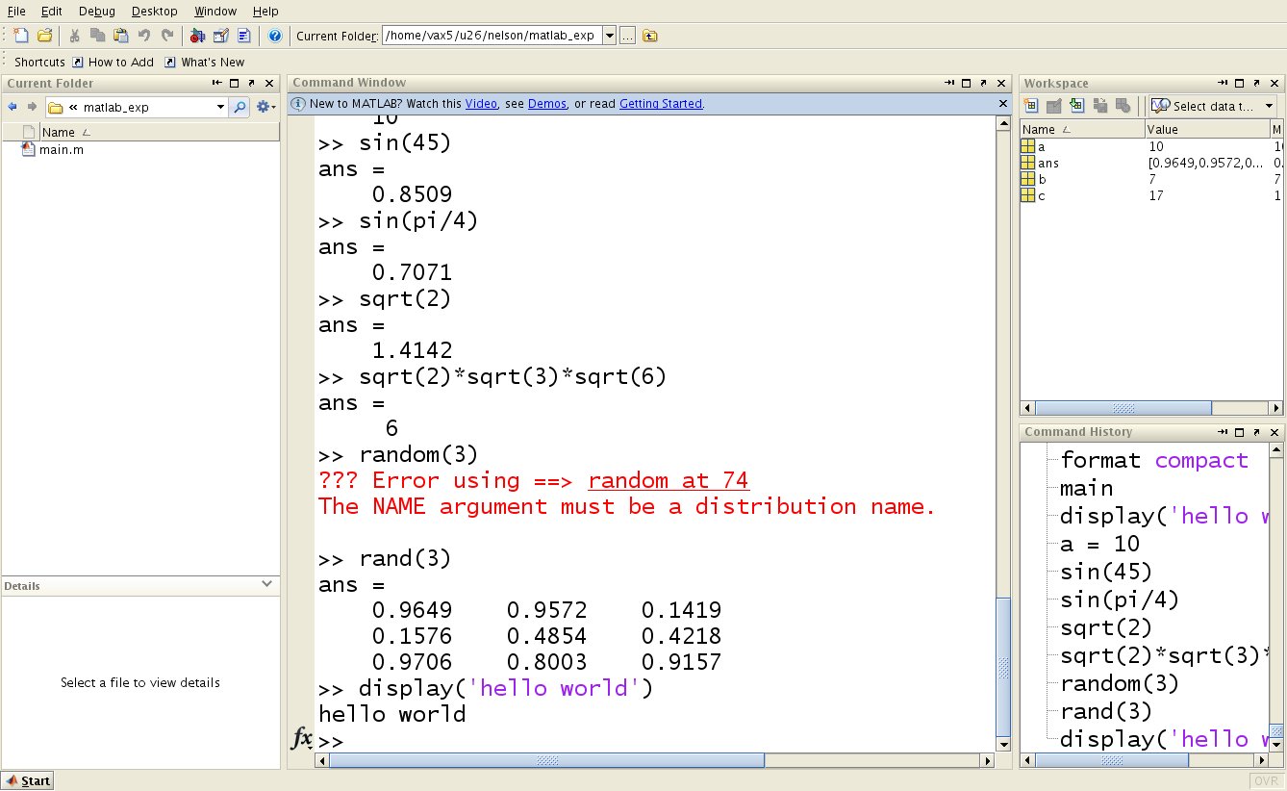Click the Getting Started link
The height and width of the screenshot is (791, 1287).
tap(661, 103)
